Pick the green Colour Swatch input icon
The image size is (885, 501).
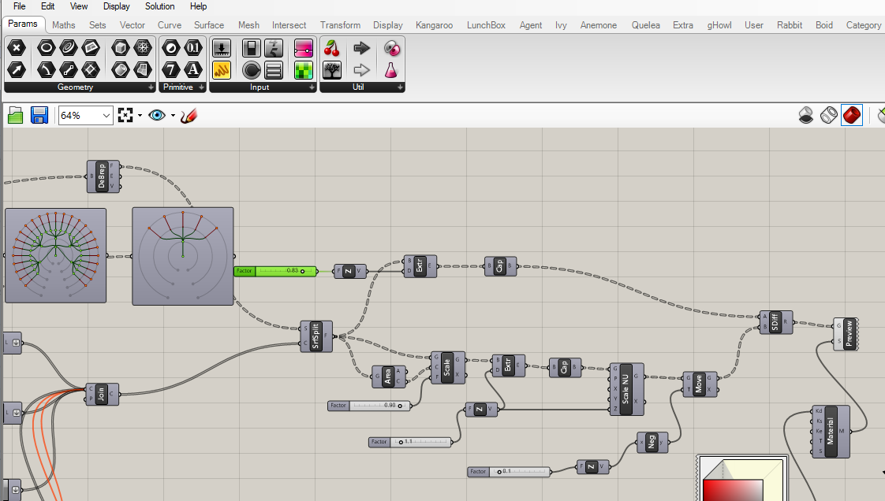coord(304,69)
